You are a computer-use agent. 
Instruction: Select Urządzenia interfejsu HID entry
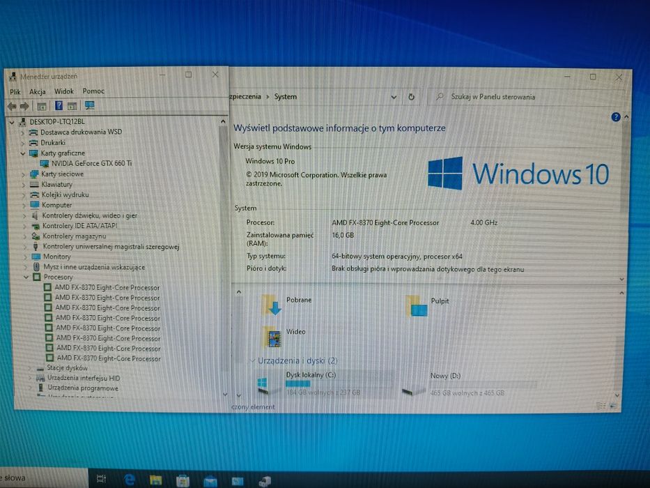(84, 378)
